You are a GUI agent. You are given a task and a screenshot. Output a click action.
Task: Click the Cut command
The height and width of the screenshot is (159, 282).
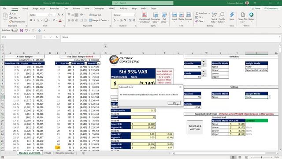tap(12, 14)
